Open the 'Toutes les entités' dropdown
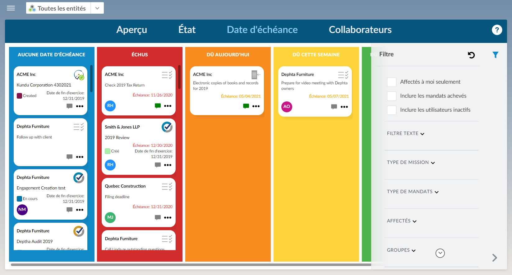 (97, 8)
